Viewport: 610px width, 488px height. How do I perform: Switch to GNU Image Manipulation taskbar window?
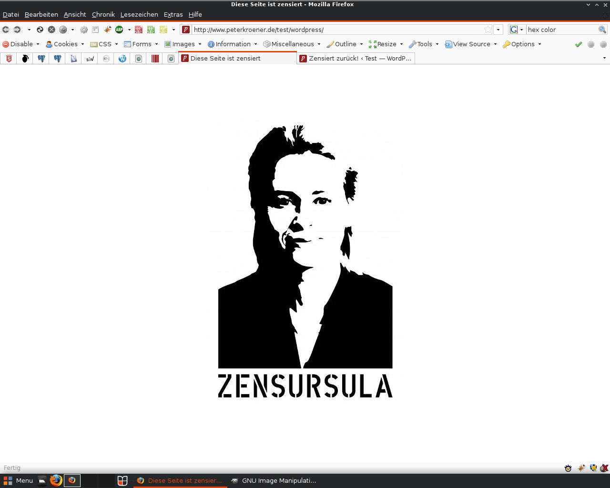[x=274, y=480]
